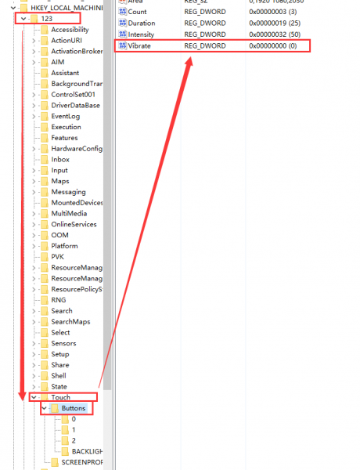Select the Vibrate DWORD value icon
This screenshot has width=360, height=470.
pos(123,46)
